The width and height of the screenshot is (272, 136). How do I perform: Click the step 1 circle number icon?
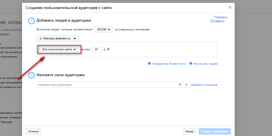pos(32,21)
